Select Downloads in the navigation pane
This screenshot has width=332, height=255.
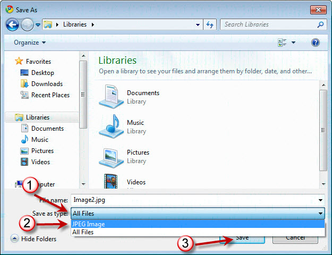click(47, 84)
